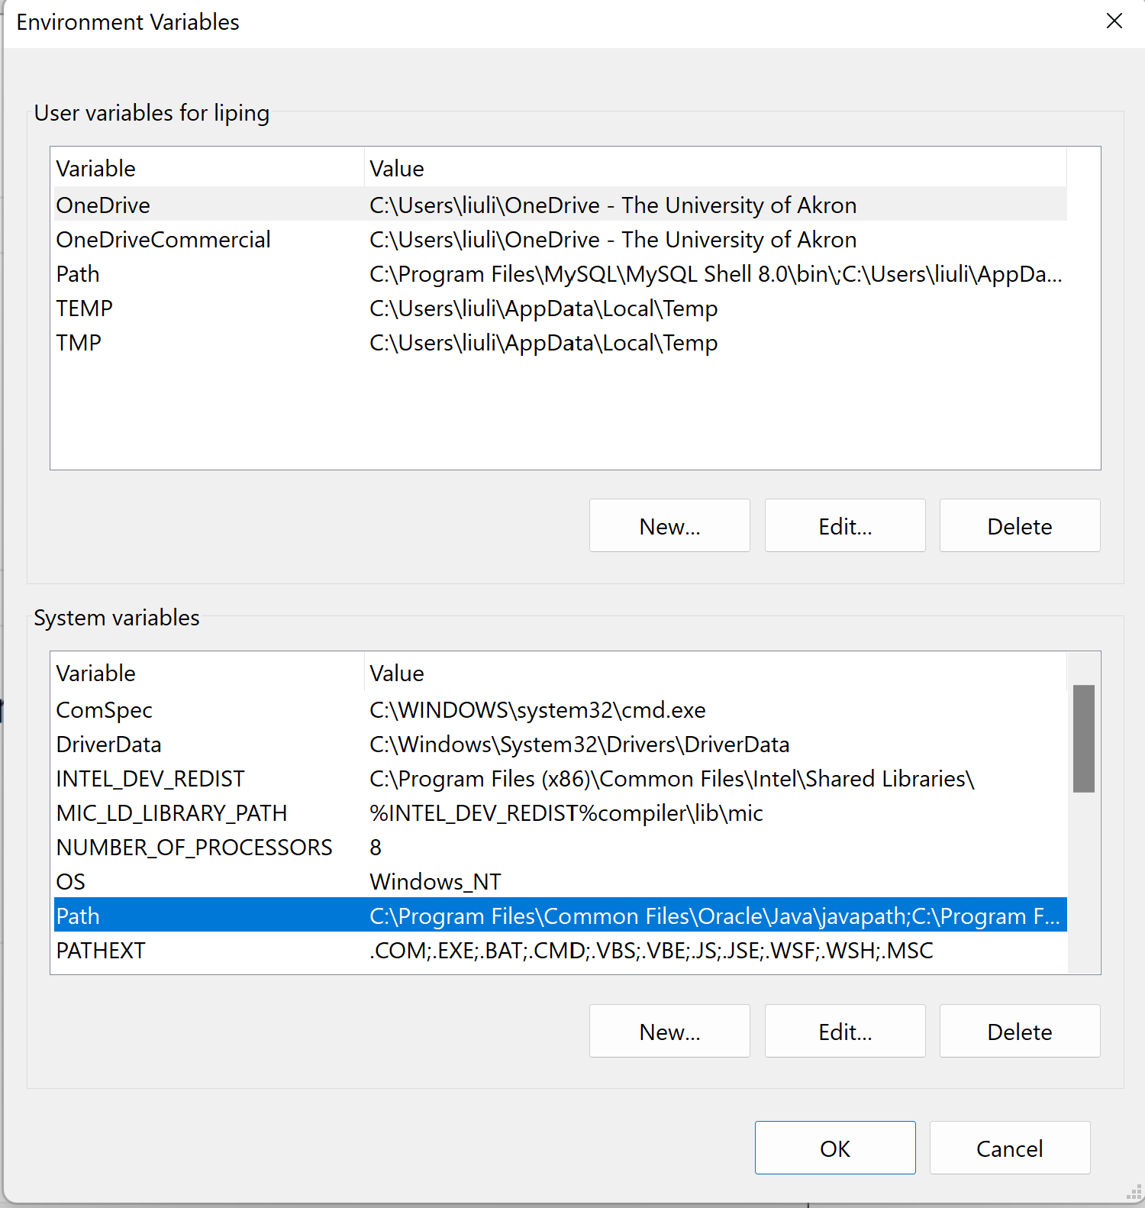Confirm changes with the OK button
This screenshot has height=1208, width=1145.
(x=835, y=1148)
